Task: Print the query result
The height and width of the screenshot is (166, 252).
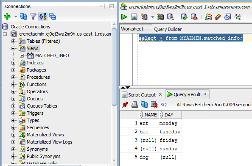Action: (x=134, y=105)
